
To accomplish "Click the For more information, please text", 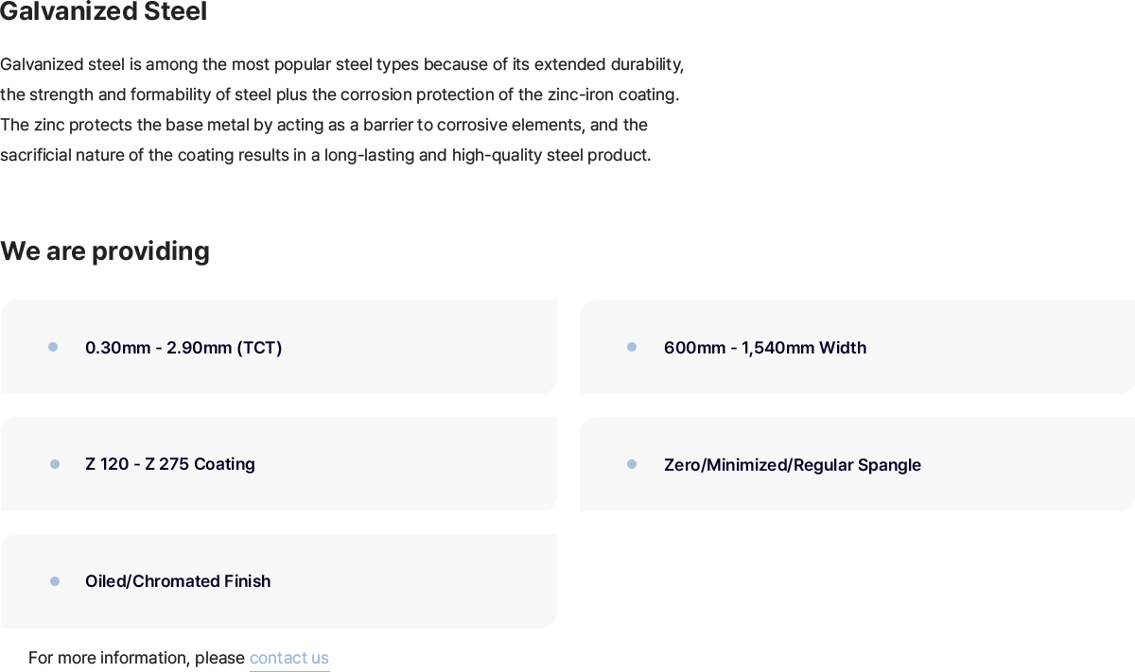I will [136, 658].
